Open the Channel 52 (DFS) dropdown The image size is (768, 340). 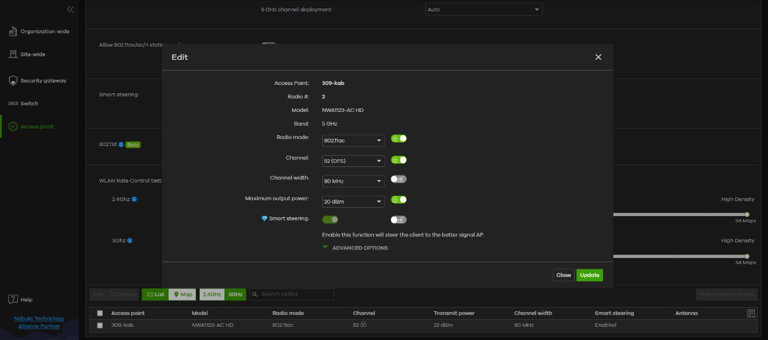(x=353, y=161)
